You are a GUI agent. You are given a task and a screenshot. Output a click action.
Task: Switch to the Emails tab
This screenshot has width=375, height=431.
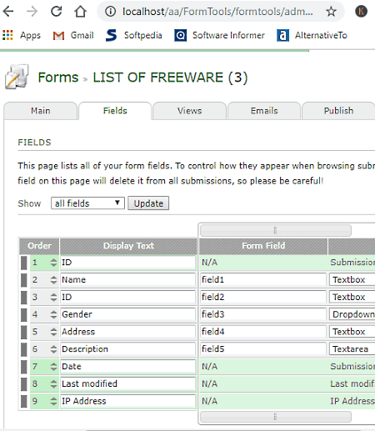pos(264,111)
